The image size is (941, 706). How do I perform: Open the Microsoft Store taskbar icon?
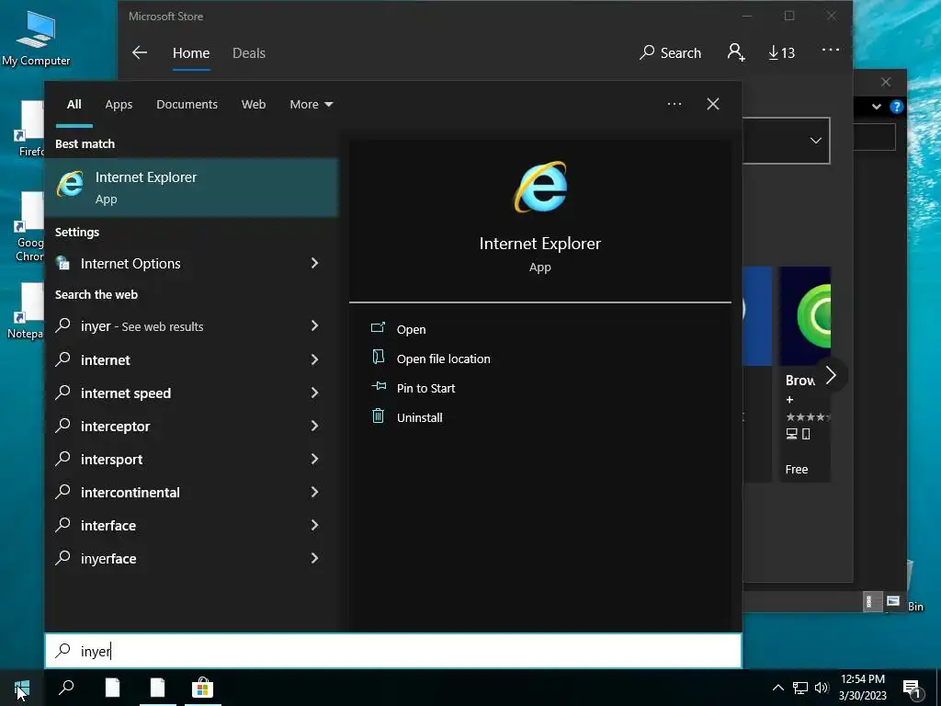202,688
